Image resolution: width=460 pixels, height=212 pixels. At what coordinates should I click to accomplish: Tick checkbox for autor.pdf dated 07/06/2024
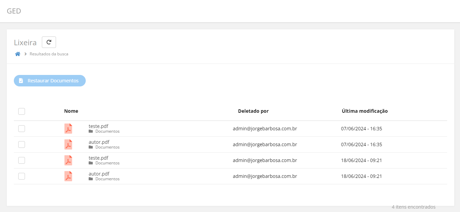tap(22, 144)
